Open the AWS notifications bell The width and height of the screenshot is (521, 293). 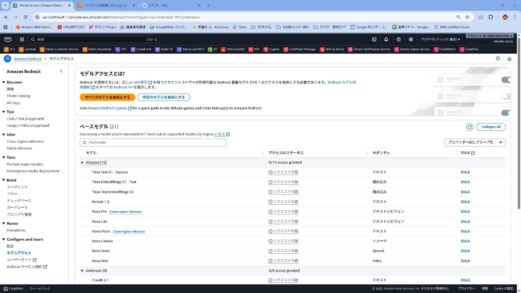(386, 39)
